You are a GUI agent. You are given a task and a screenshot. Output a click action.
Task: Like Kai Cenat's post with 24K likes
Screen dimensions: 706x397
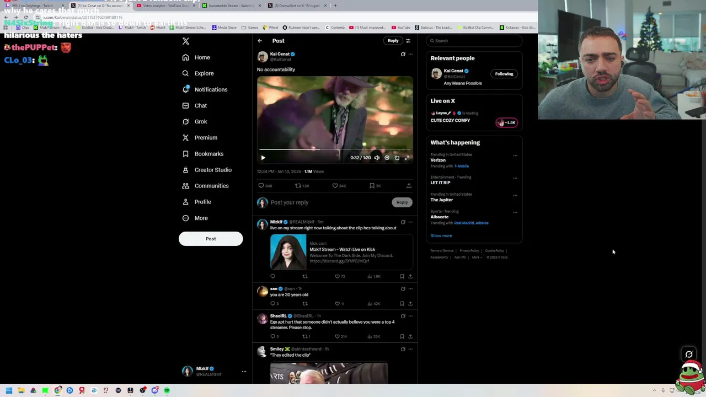335,186
